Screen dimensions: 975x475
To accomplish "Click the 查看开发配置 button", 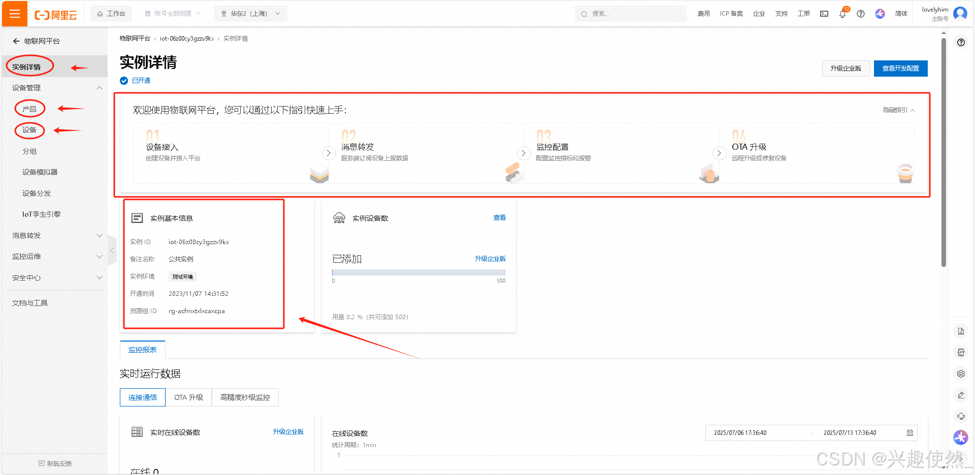I will click(900, 69).
